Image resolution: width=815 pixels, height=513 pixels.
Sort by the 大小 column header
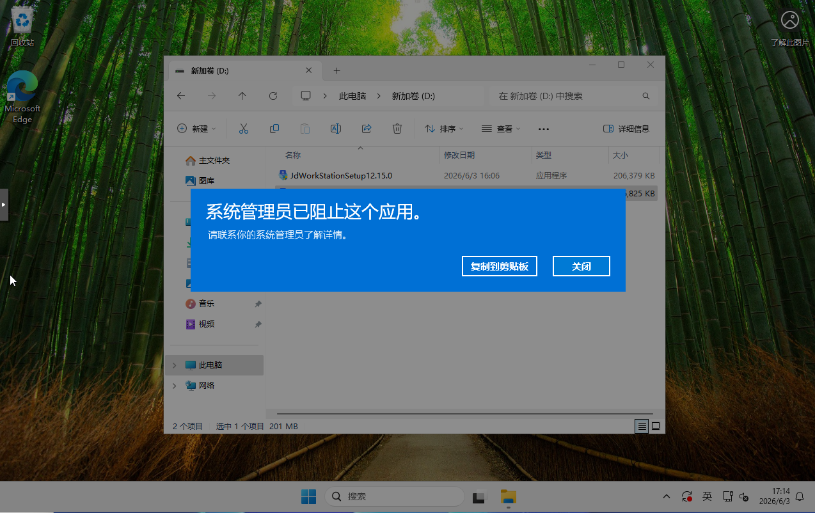tap(621, 155)
